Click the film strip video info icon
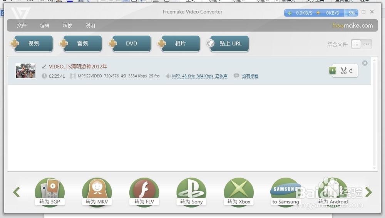The image size is (385, 218). point(73,76)
